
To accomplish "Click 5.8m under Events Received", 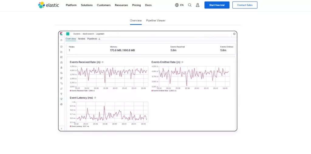I will [173, 50].
